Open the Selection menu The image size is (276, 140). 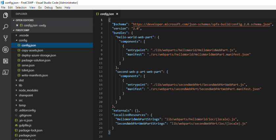click(x=21, y=7)
